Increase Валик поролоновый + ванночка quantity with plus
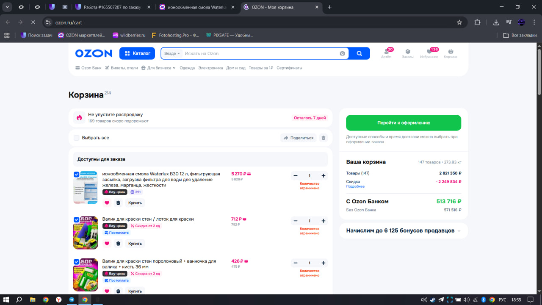 pos(324,263)
